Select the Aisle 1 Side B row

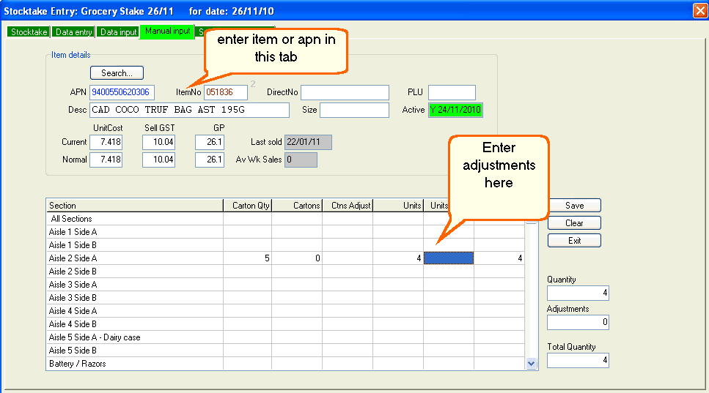point(285,245)
